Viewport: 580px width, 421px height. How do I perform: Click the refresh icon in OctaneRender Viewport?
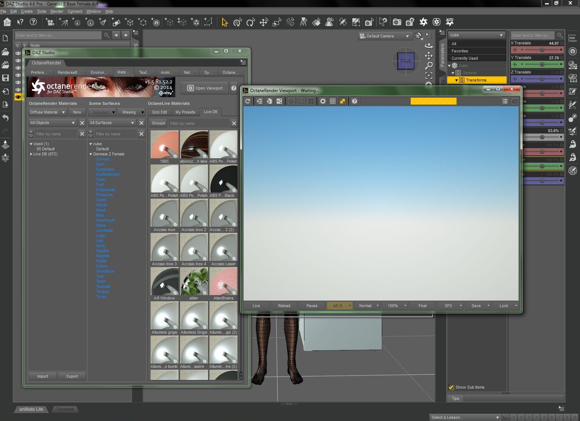(x=248, y=101)
